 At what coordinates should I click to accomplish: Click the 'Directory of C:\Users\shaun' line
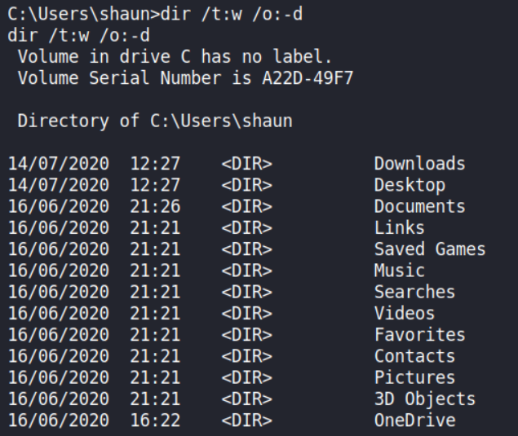click(155, 121)
